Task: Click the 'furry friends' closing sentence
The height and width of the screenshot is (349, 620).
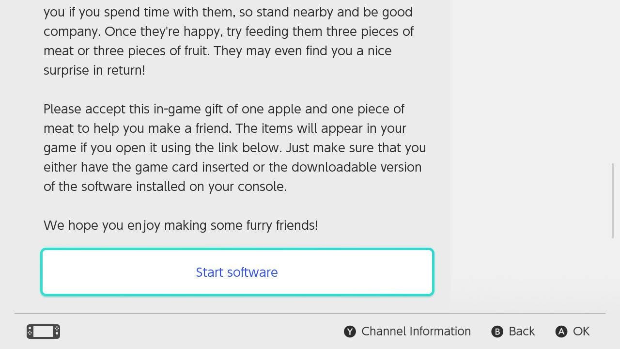Action: (181, 225)
